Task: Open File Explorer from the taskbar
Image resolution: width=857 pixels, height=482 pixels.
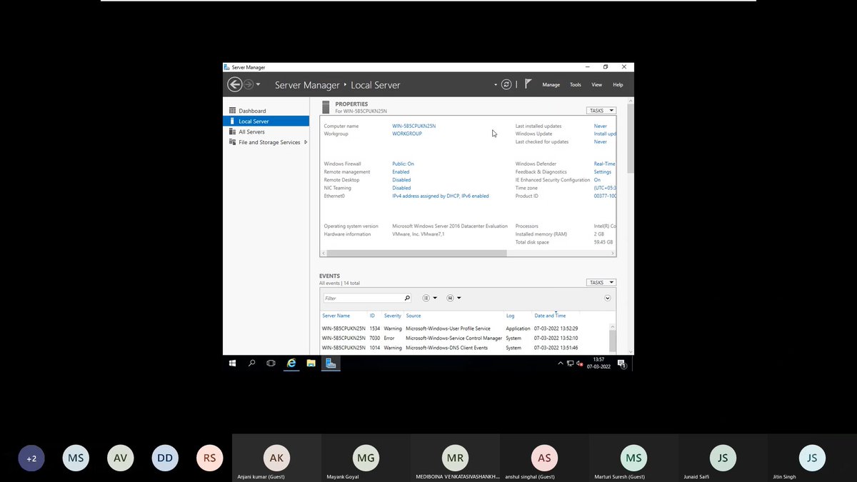Action: coord(311,363)
